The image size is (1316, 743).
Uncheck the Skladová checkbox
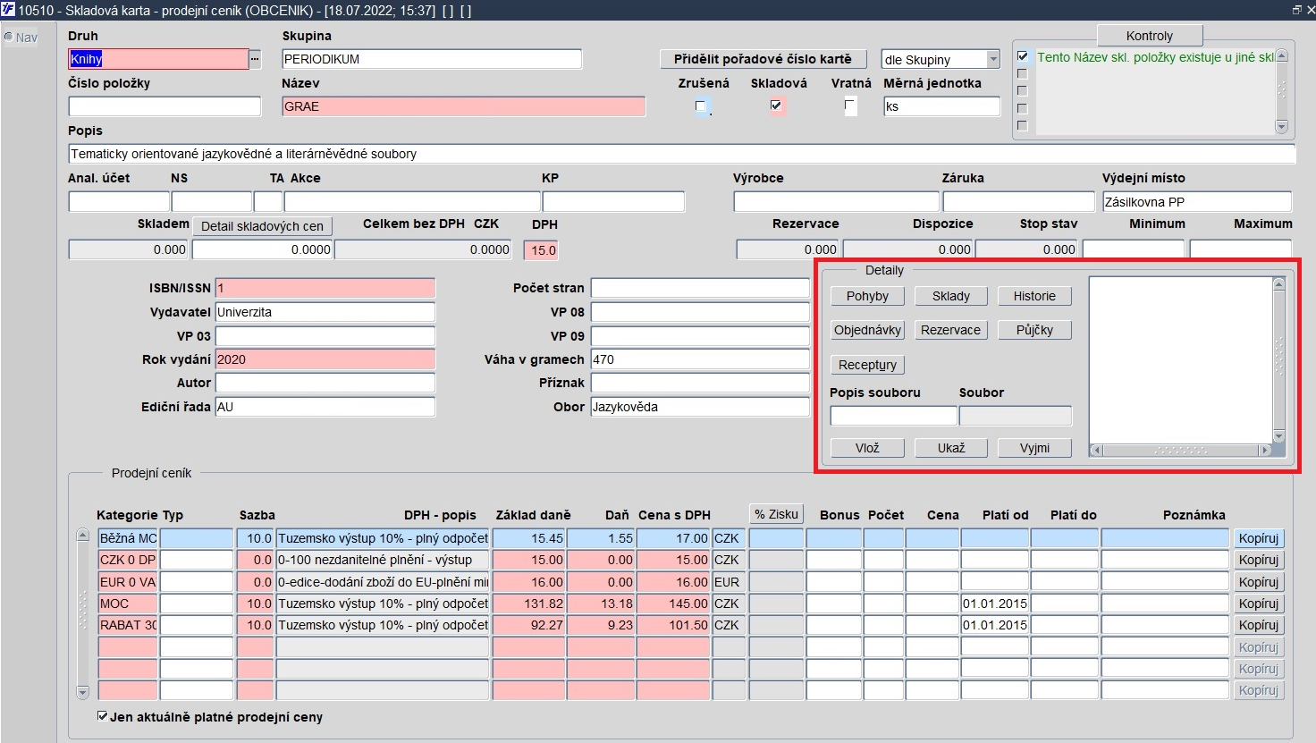(x=776, y=106)
